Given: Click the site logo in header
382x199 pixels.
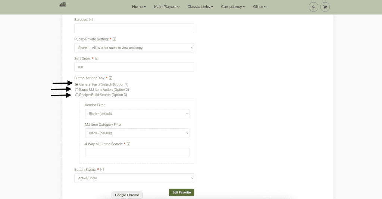Looking at the screenshot, I should [x=62, y=5].
